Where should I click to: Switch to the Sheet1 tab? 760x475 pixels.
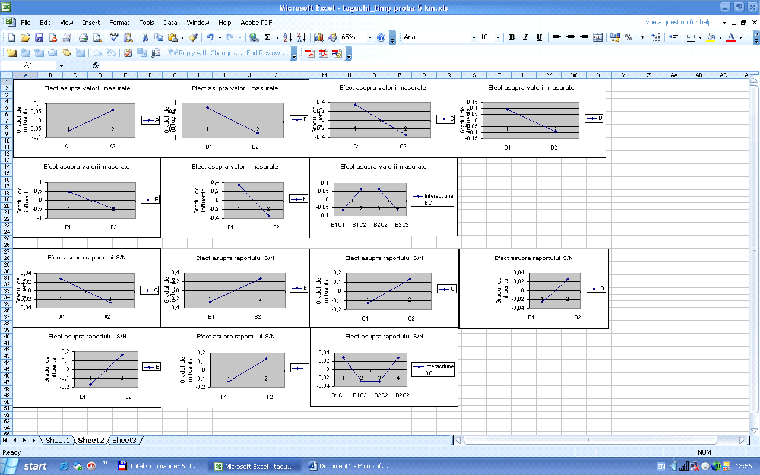(x=58, y=441)
